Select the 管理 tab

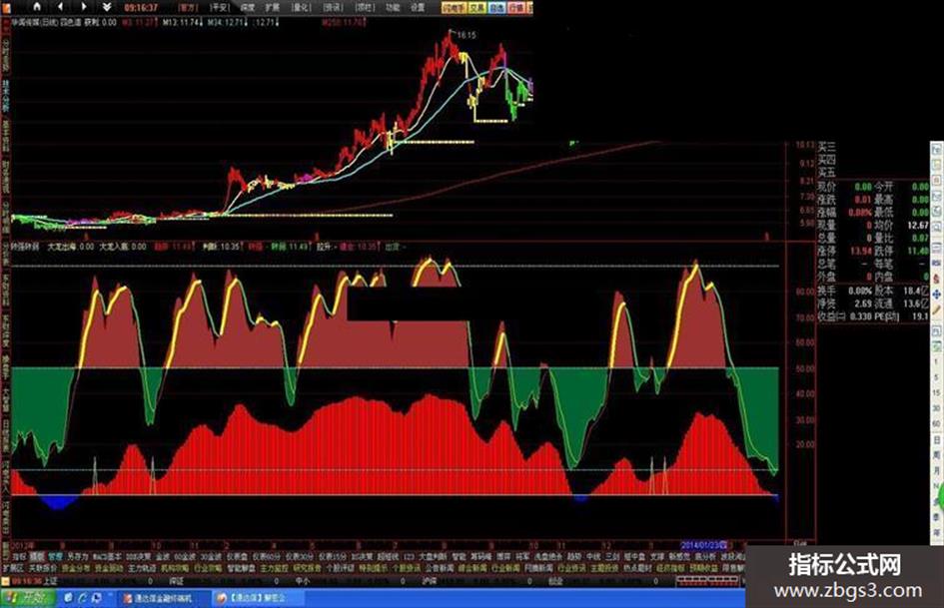pyautogui.click(x=55, y=557)
